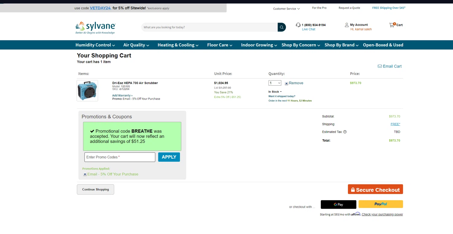The width and height of the screenshot is (453, 234).
Task: Expand Indoor Growing menu
Action: pyautogui.click(x=259, y=45)
